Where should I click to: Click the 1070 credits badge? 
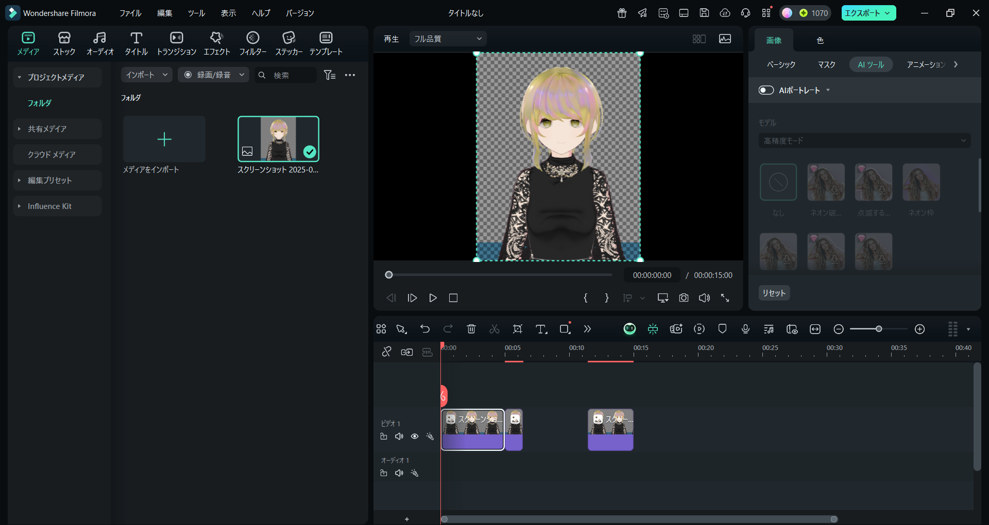point(814,13)
